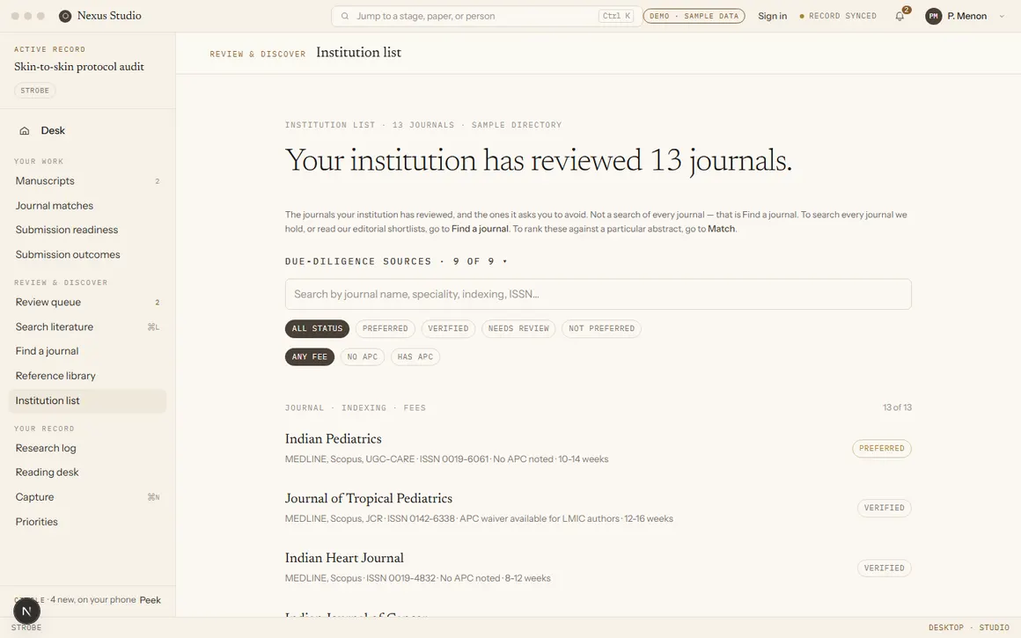Viewport: 1021px width, 638px height.
Task: Click the STROBE tag under active record
Action: (34, 91)
